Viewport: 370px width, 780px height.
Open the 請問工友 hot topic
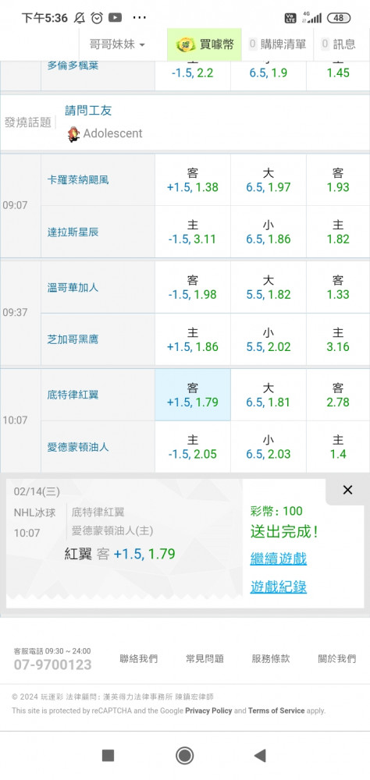pyautogui.click(x=88, y=111)
